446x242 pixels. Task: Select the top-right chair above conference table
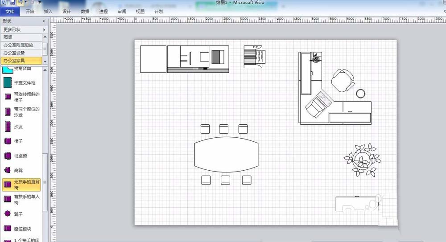[243, 129]
